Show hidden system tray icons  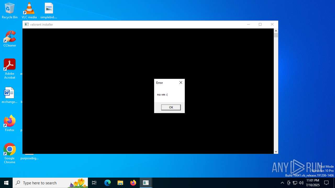click(x=282, y=183)
